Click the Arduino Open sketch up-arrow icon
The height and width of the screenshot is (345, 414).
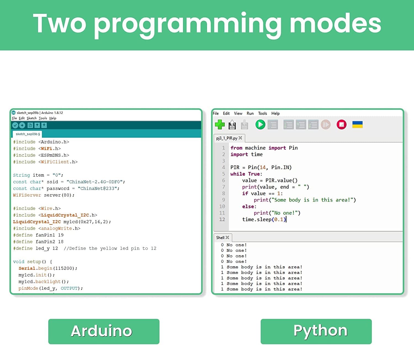tap(37, 125)
